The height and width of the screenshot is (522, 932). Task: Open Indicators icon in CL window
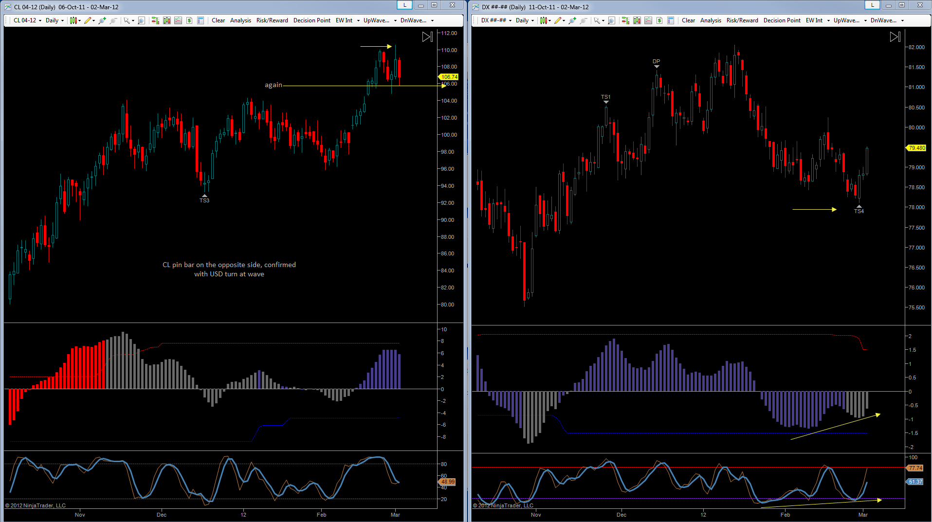point(178,20)
